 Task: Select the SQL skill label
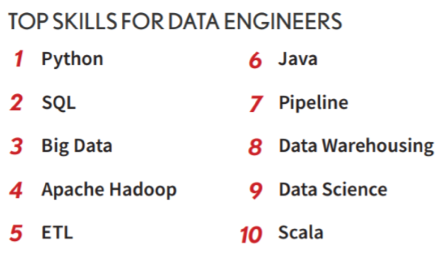point(59,103)
